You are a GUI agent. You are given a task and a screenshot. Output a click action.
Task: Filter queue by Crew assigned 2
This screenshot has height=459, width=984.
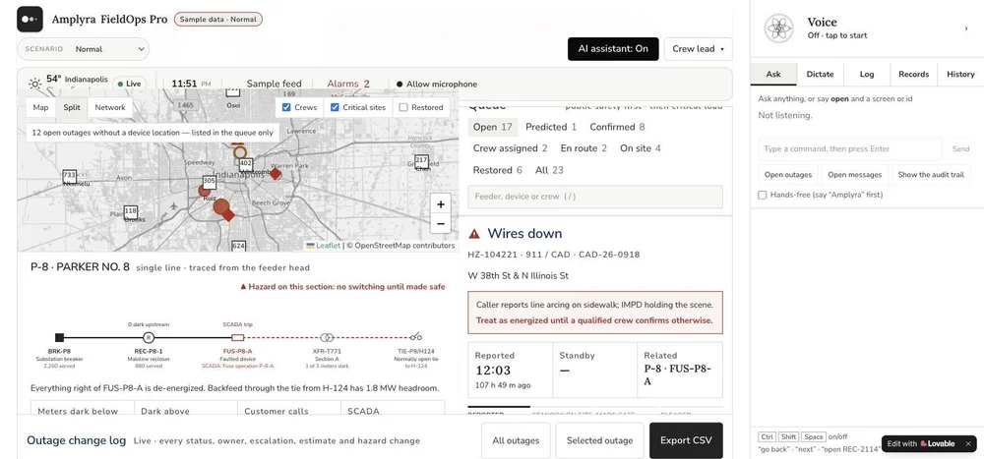510,148
